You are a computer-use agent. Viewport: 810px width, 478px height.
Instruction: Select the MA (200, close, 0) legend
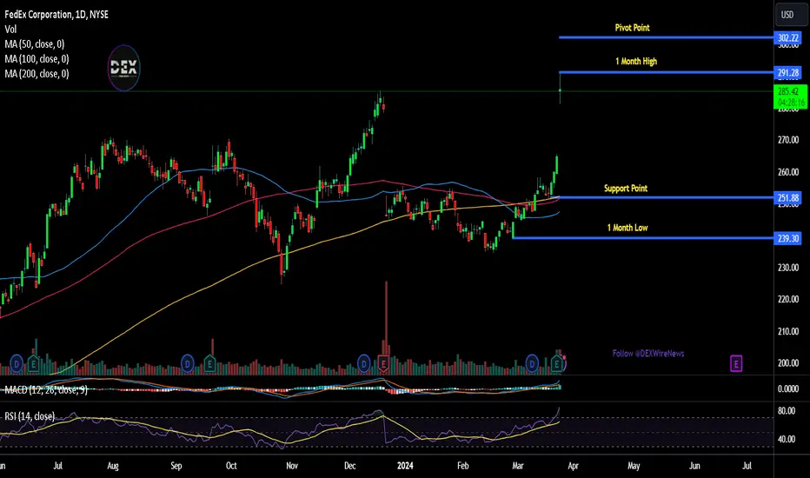37,74
